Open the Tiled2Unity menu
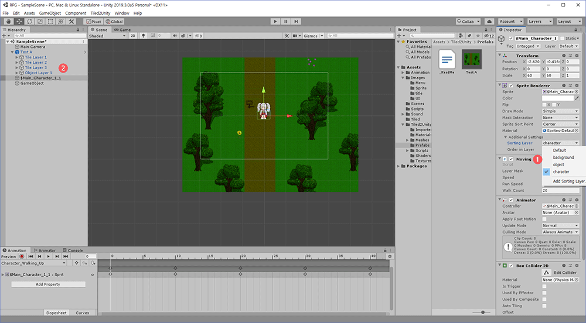Image resolution: width=586 pixels, height=323 pixels. [x=100, y=13]
